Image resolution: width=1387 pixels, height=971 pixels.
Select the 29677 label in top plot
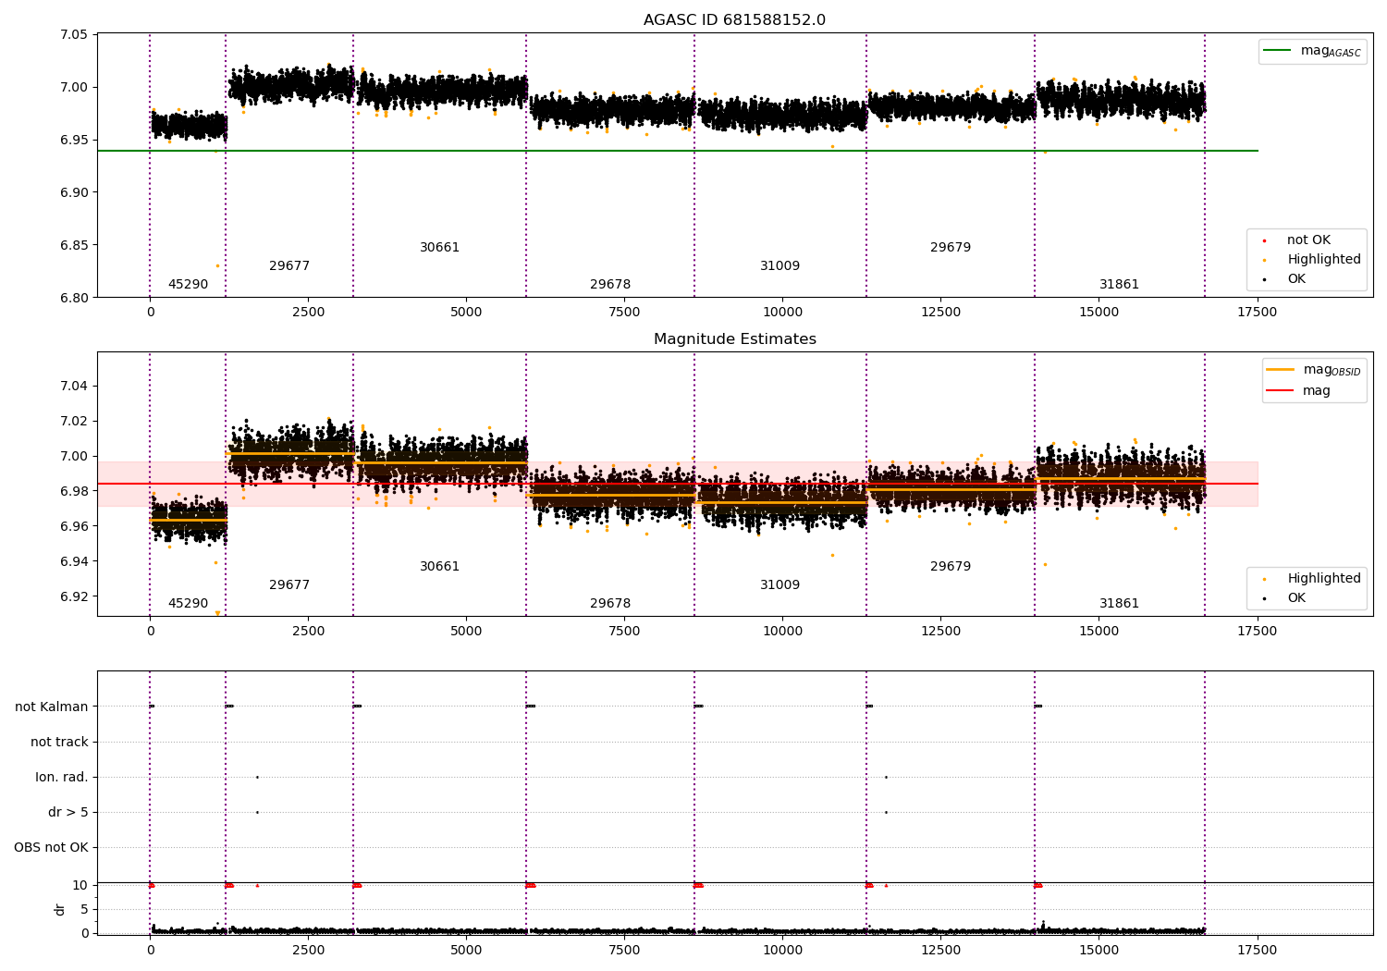[289, 266]
